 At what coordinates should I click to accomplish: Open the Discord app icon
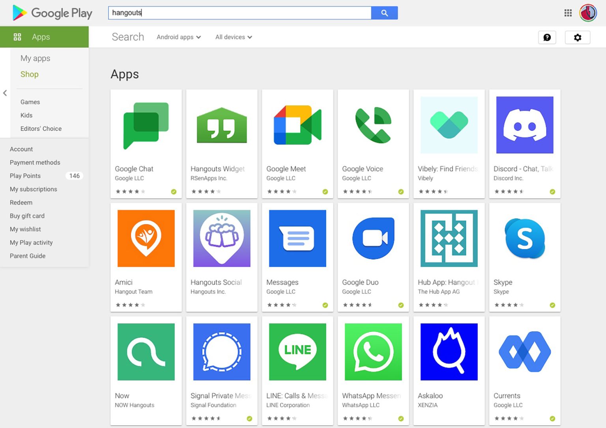524,125
